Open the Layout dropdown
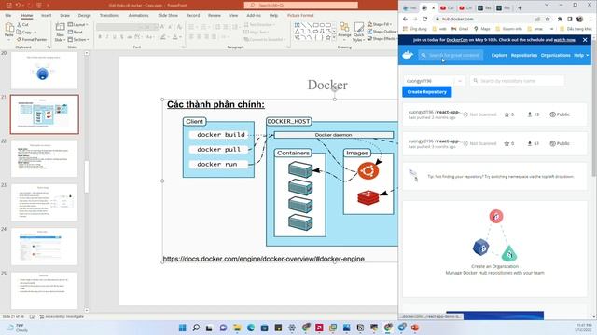This screenshot has width=597, height=335. (x=78, y=25)
